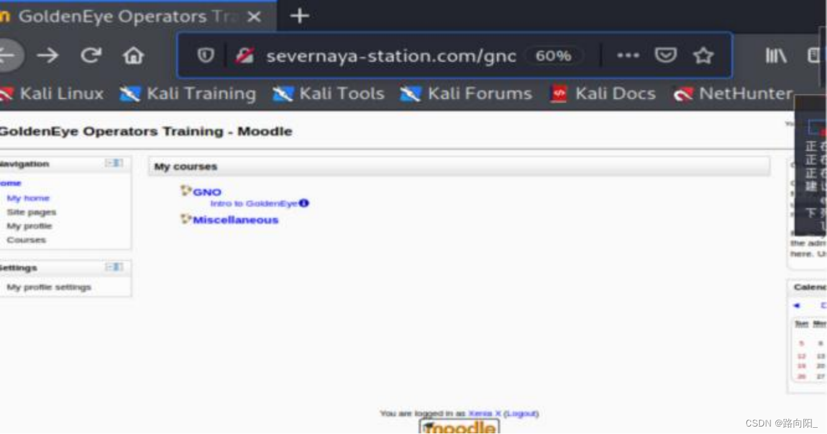
Task: Click the Moodle logo at page bottom
Action: (459, 427)
